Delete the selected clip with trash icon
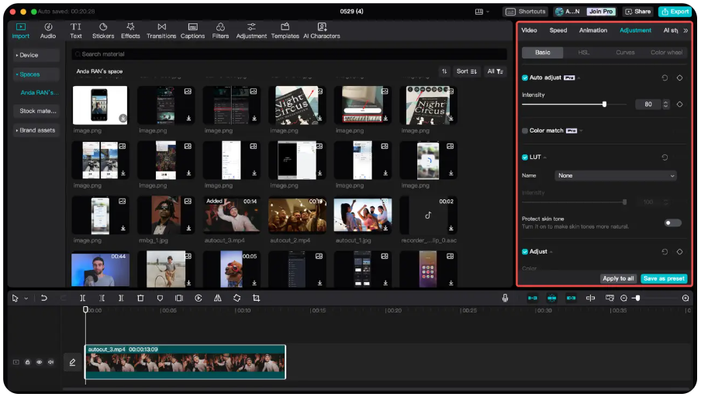This screenshot has height=397, width=701. pos(140,298)
